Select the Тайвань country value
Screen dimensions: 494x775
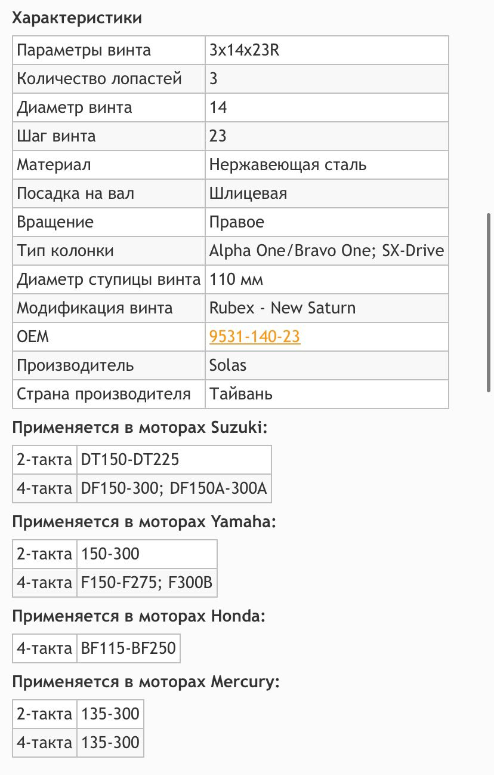pyautogui.click(x=241, y=394)
